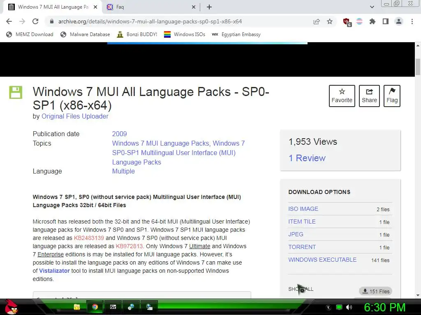Open the 1 Review link
421x315 pixels.
tap(307, 158)
